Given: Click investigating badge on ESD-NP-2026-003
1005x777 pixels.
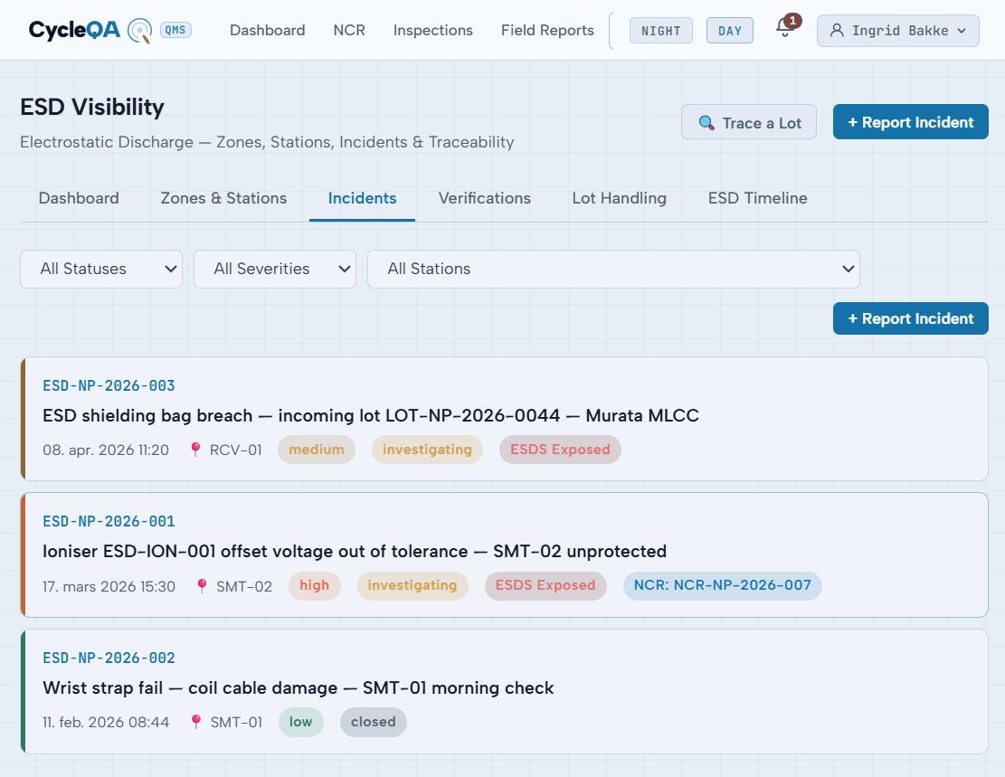Looking at the screenshot, I should pos(427,450).
